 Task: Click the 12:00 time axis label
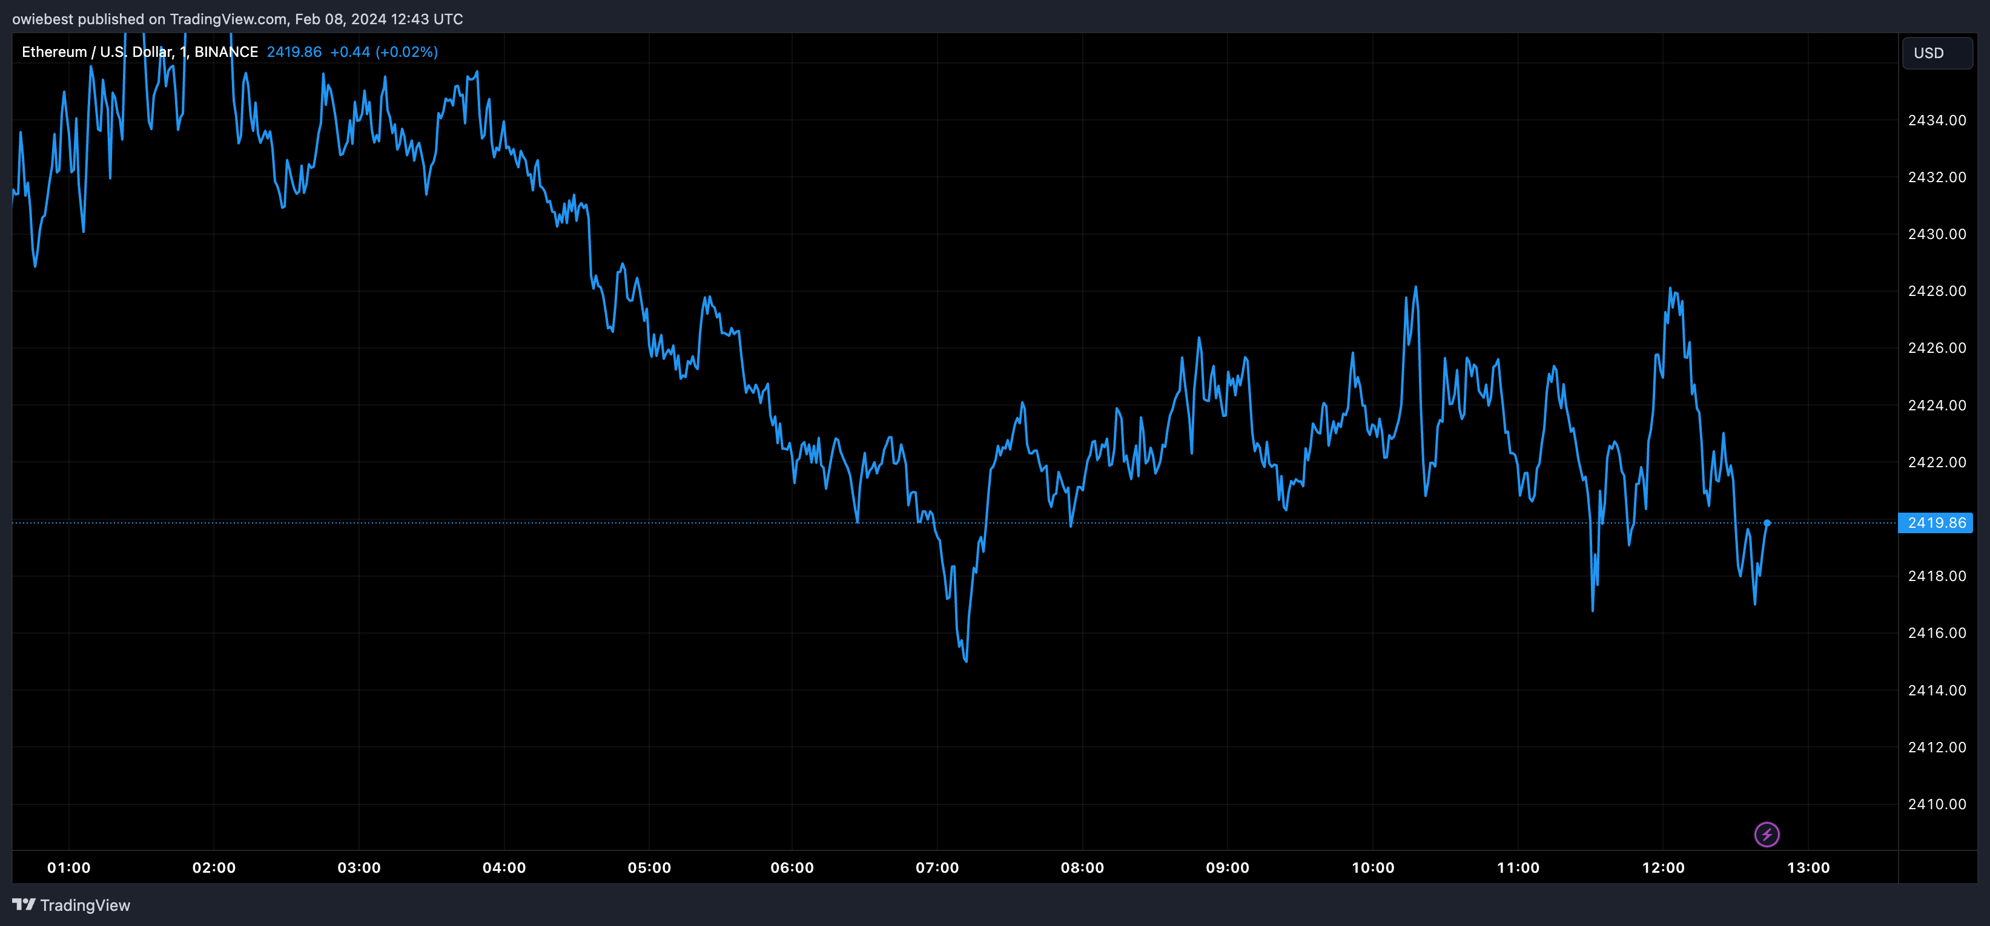(x=1663, y=867)
